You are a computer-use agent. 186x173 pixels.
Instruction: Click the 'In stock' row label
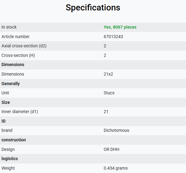pyautogui.click(x=9, y=27)
